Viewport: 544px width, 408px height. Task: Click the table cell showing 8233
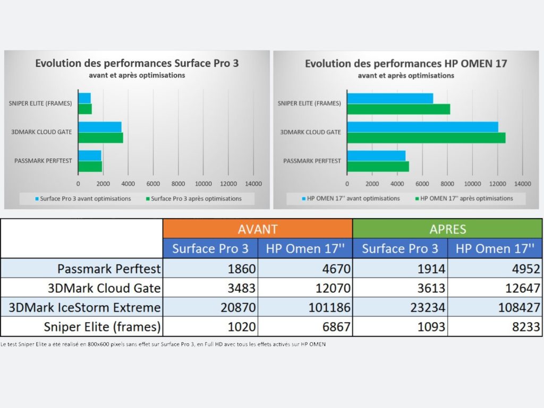(x=495, y=326)
